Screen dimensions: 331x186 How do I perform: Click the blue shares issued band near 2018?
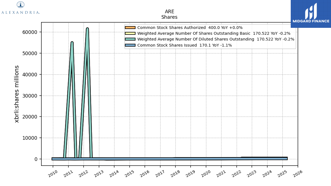(x=175, y=159)
